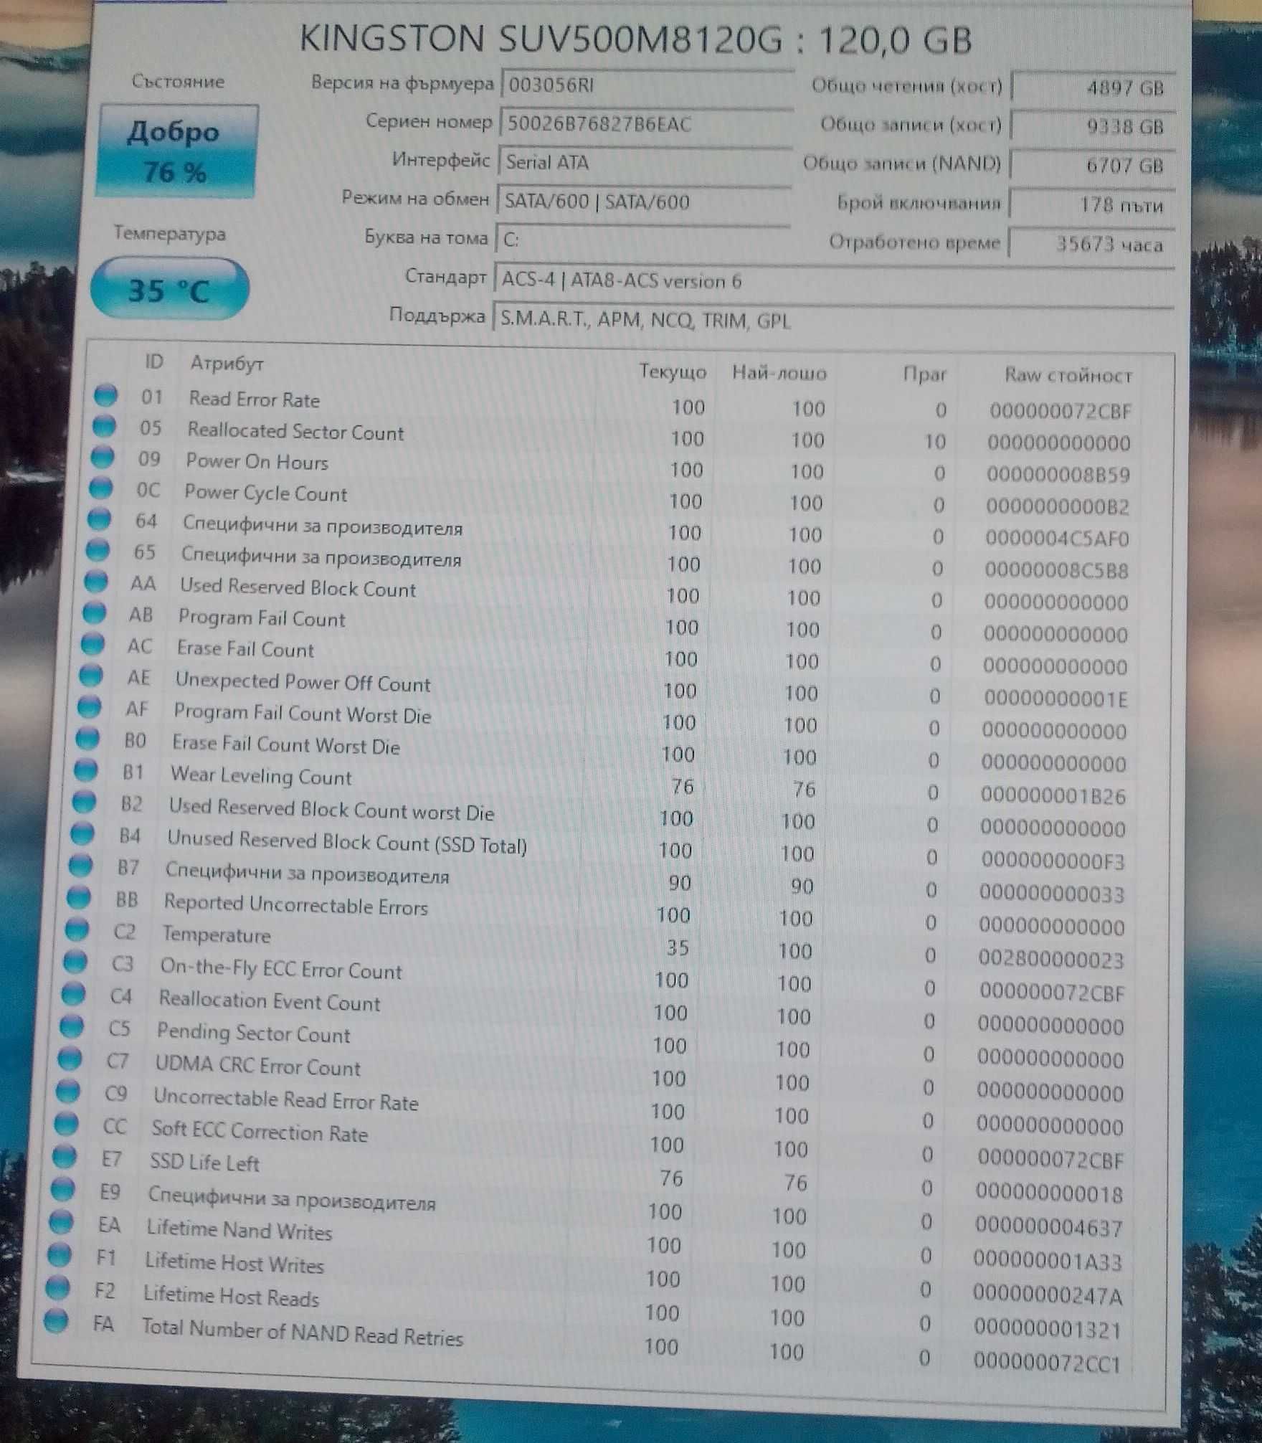The image size is (1262, 1443).
Task: Click the 35 °C temperature button
Action: click(x=169, y=288)
